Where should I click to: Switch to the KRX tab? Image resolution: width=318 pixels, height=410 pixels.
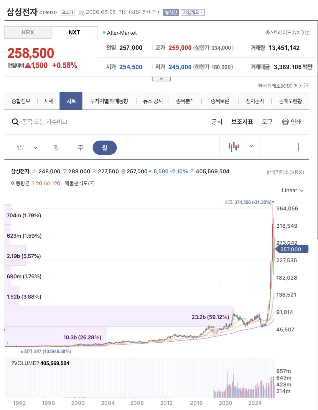pos(28,32)
